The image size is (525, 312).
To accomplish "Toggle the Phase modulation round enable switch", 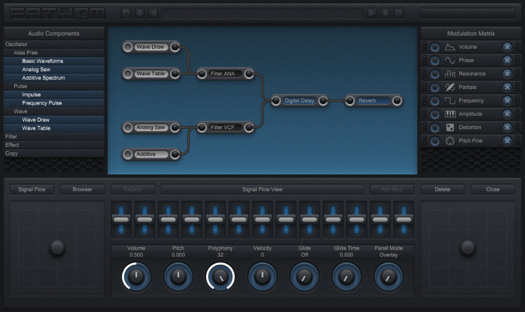I will (x=435, y=60).
